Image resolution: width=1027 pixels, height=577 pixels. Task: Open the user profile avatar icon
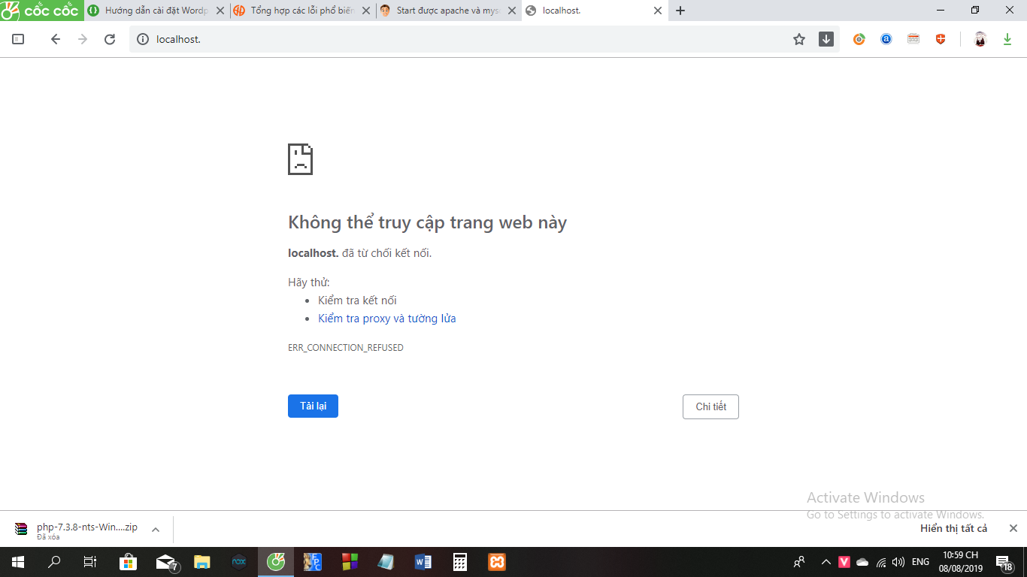pyautogui.click(x=980, y=40)
